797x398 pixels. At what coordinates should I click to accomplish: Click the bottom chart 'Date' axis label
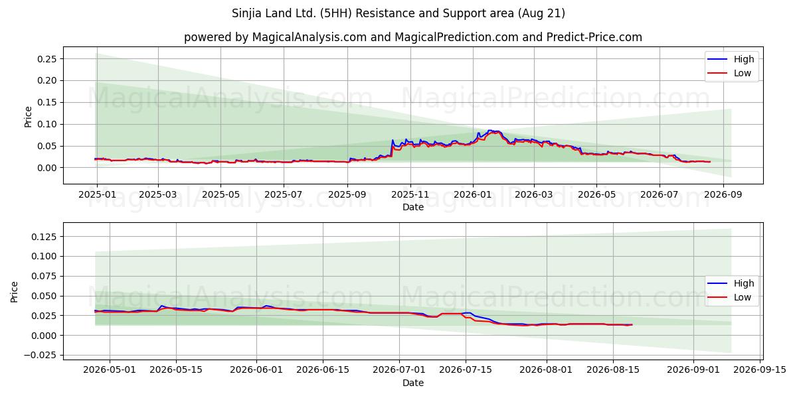click(413, 383)
